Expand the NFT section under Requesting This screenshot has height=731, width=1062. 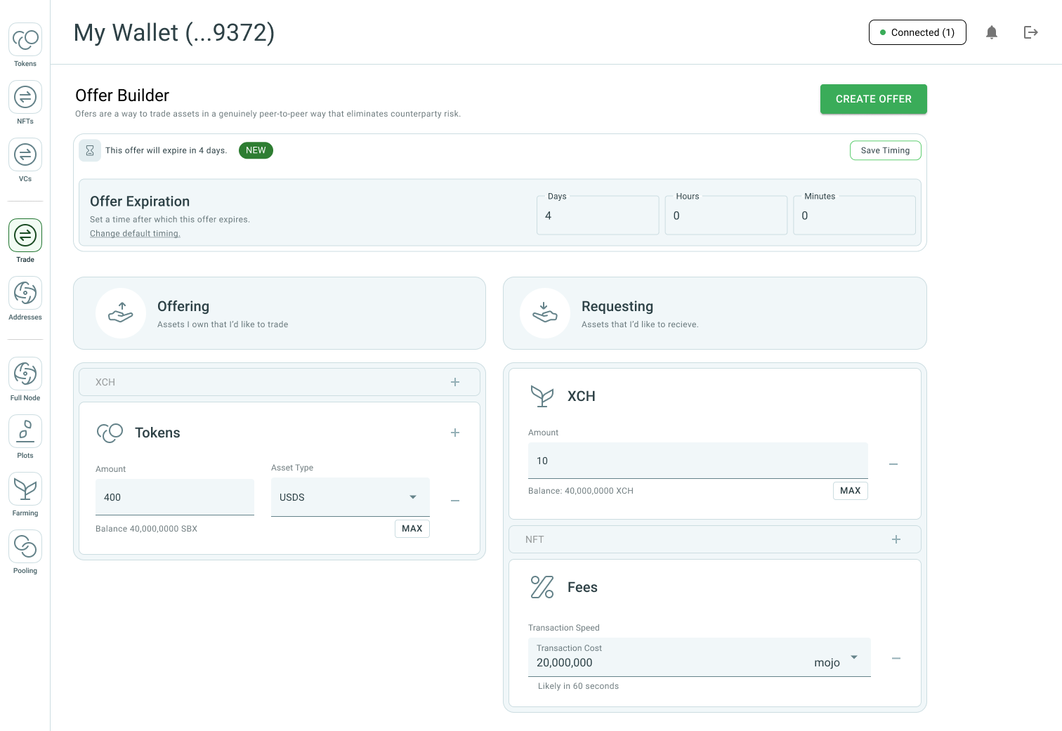tap(896, 539)
